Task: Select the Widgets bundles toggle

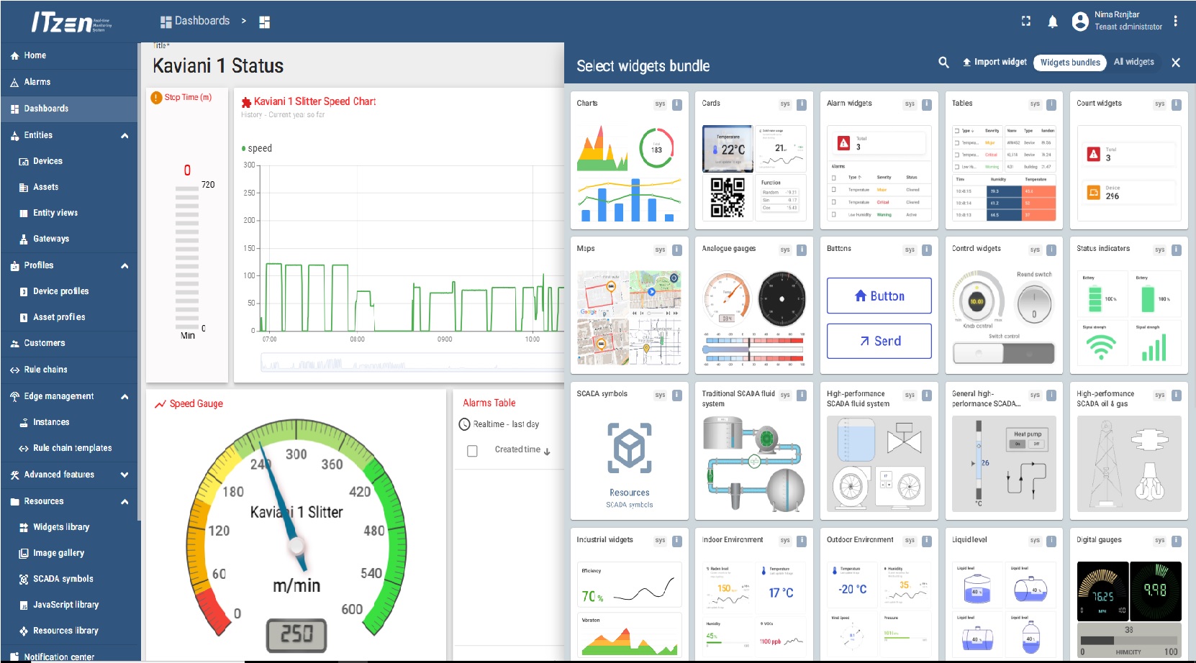Action: point(1069,63)
